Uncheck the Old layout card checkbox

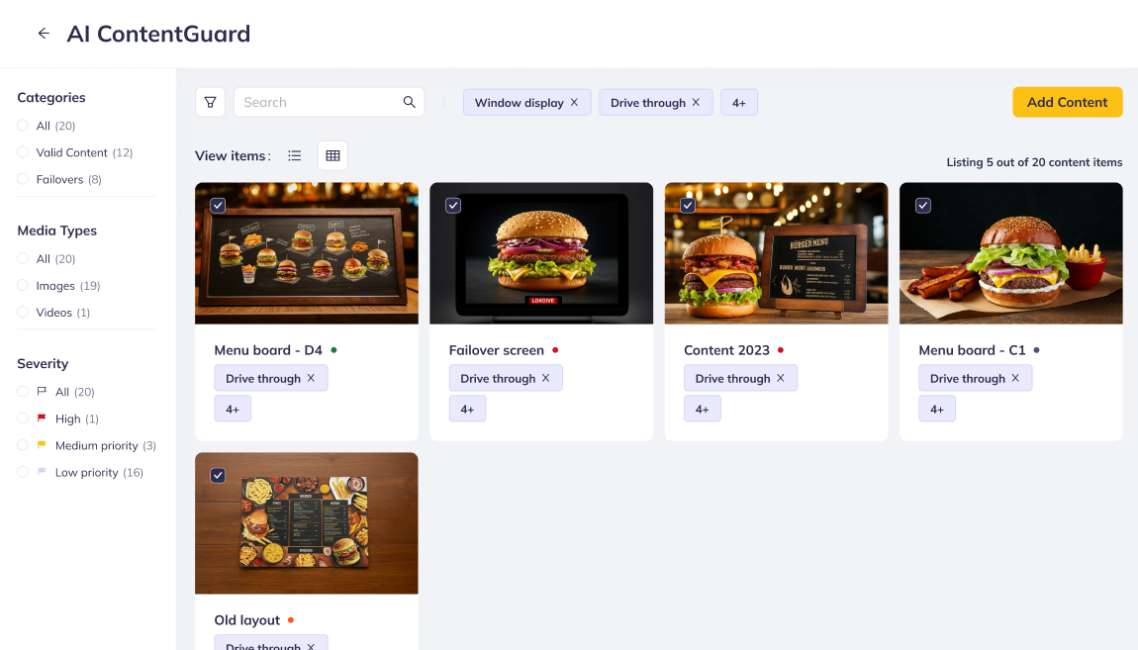(218, 475)
